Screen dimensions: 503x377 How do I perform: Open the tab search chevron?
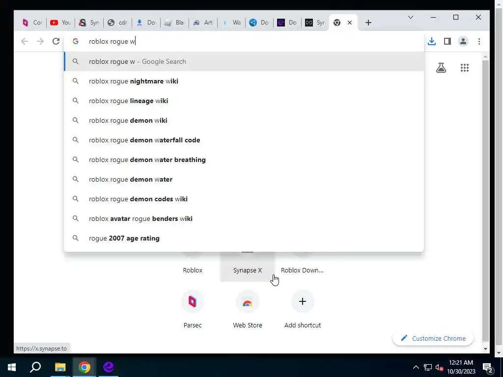coord(411,17)
